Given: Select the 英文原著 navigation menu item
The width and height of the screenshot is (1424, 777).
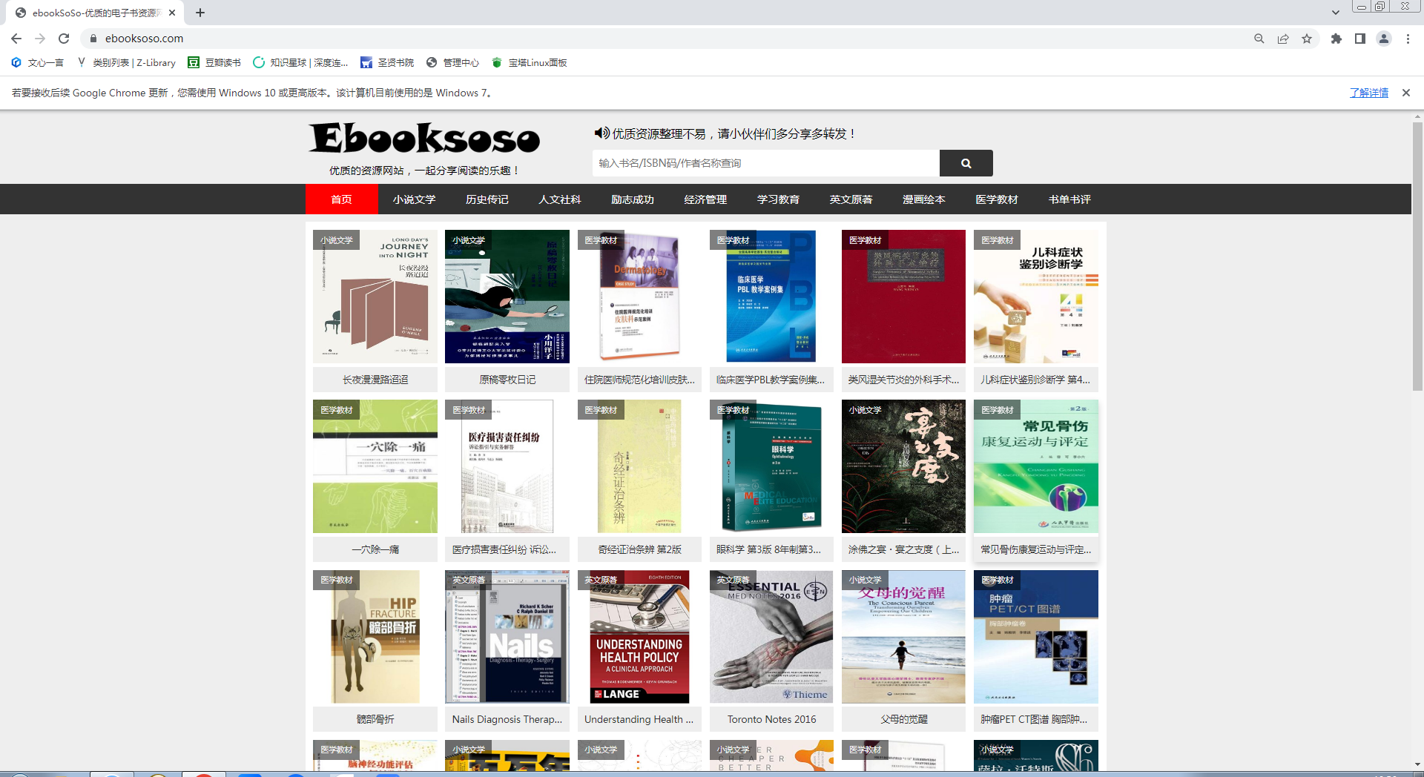Looking at the screenshot, I should [x=851, y=199].
